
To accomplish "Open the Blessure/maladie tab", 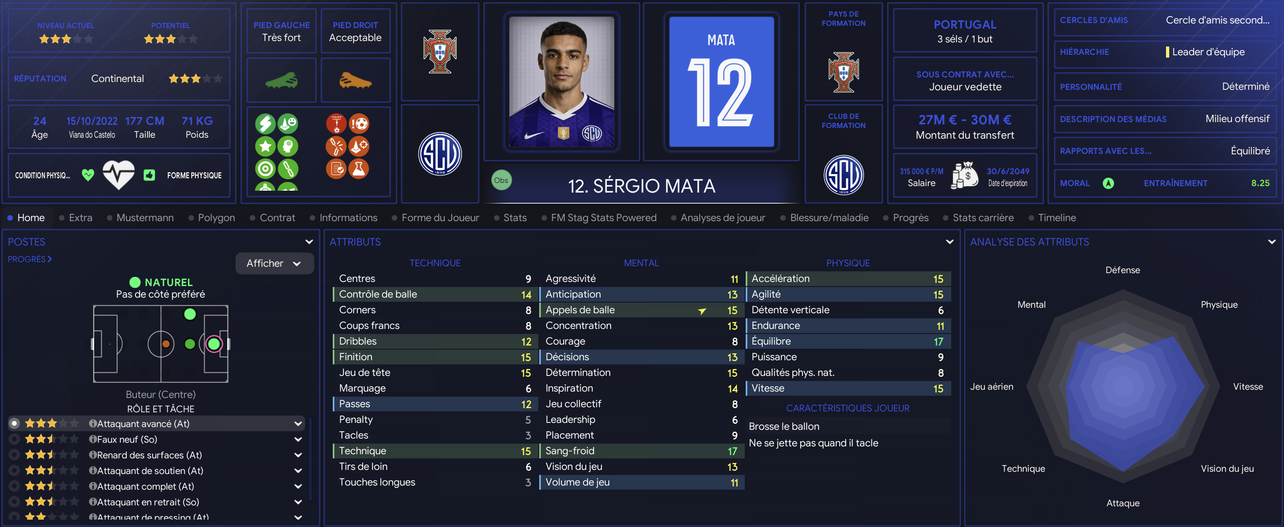I will tap(829, 218).
